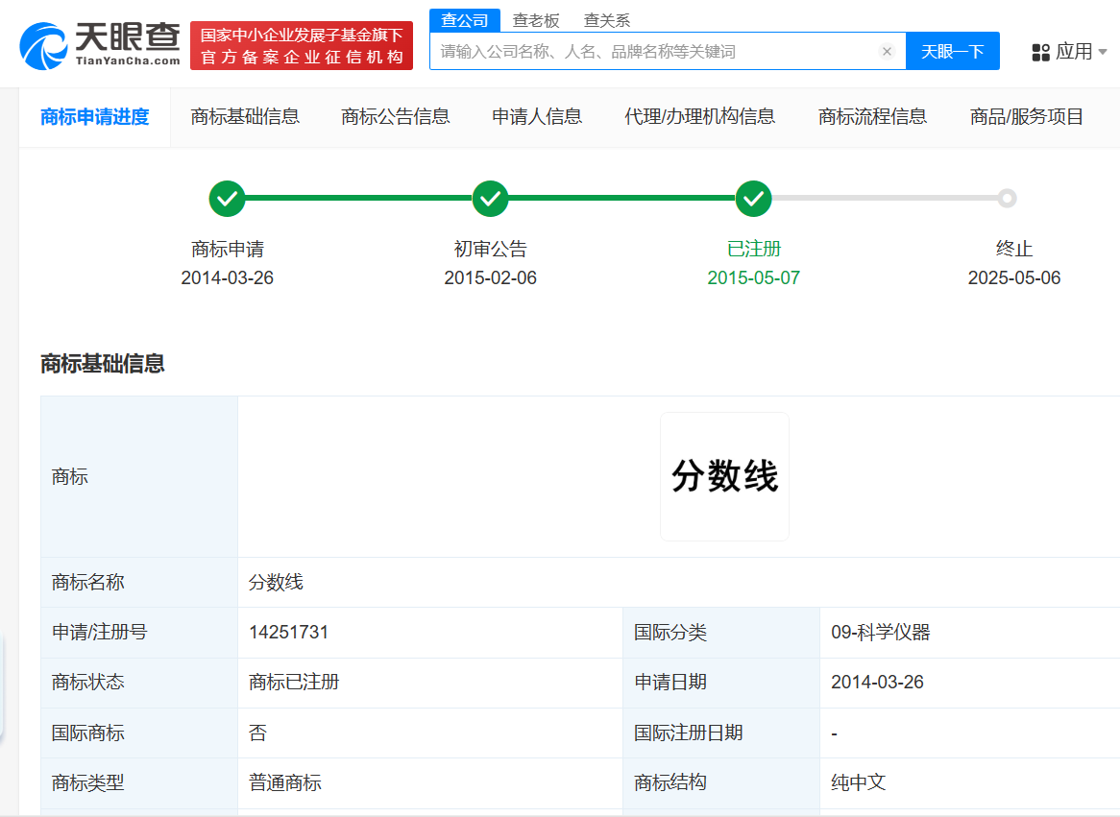Click the gray 终止 progress dot
The image size is (1120, 817).
(x=1007, y=199)
